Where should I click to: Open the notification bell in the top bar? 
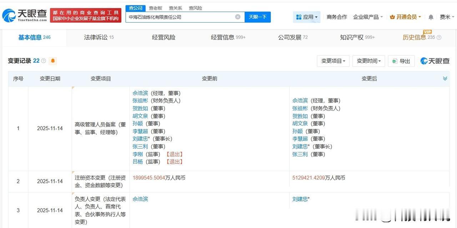coord(431,17)
